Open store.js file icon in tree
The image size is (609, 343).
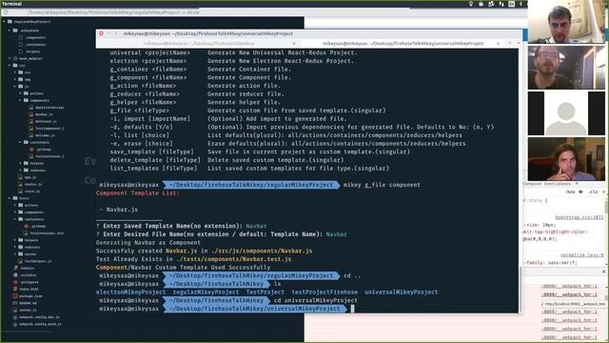pos(20,192)
